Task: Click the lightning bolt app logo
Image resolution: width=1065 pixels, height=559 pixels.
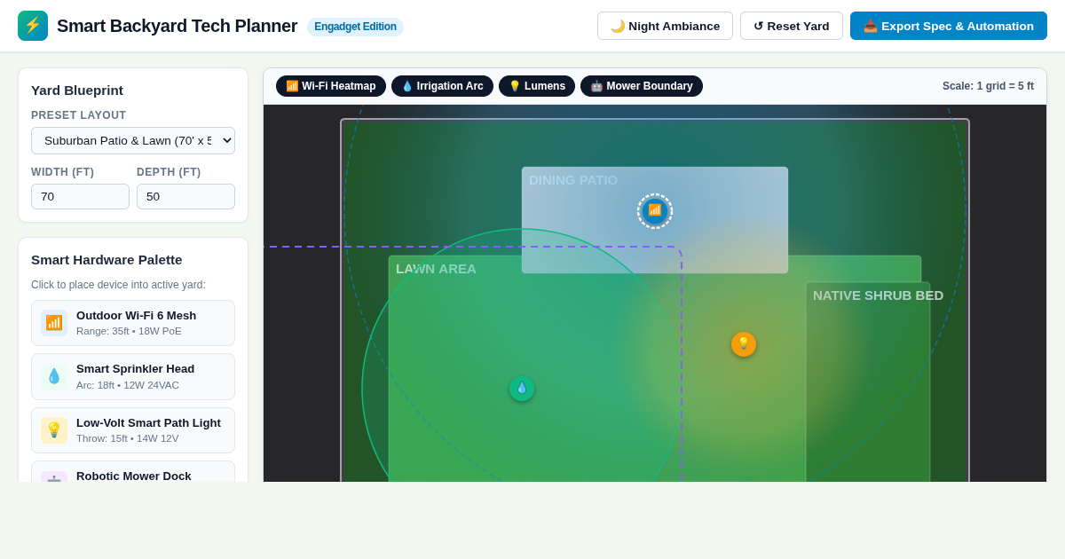Action: [33, 26]
